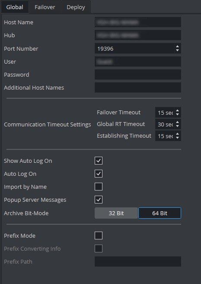This screenshot has height=284, width=201.
Task: Click the Hub input field
Action: [x=138, y=35]
